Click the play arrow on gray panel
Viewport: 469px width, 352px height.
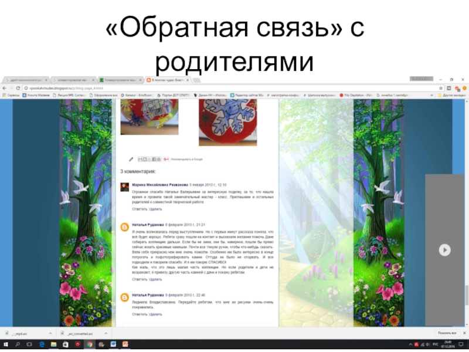[x=445, y=250]
